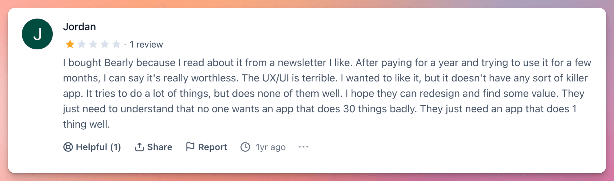Click the gold first star in the rating
Screen dimensions: 614x181
pyautogui.click(x=70, y=44)
